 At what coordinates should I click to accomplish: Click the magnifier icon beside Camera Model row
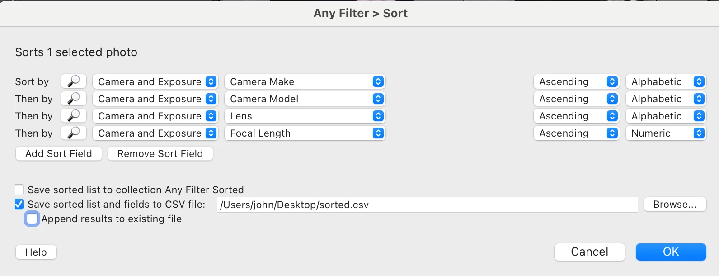coord(74,99)
